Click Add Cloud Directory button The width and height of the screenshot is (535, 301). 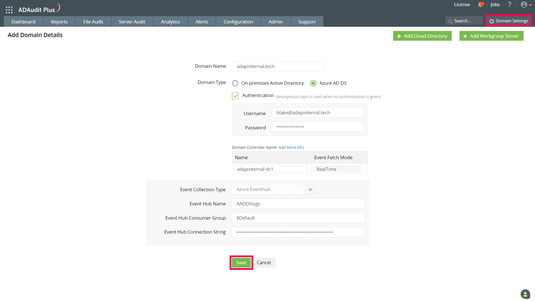(422, 36)
